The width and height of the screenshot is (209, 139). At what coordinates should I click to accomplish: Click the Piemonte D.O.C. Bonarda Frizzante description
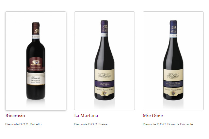pos(168,124)
